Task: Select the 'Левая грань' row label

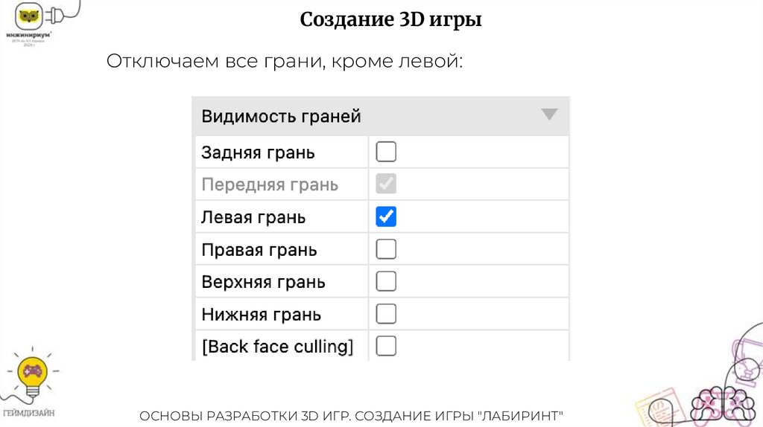Action: click(x=253, y=217)
